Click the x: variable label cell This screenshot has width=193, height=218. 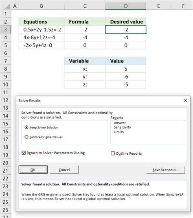tap(85, 69)
